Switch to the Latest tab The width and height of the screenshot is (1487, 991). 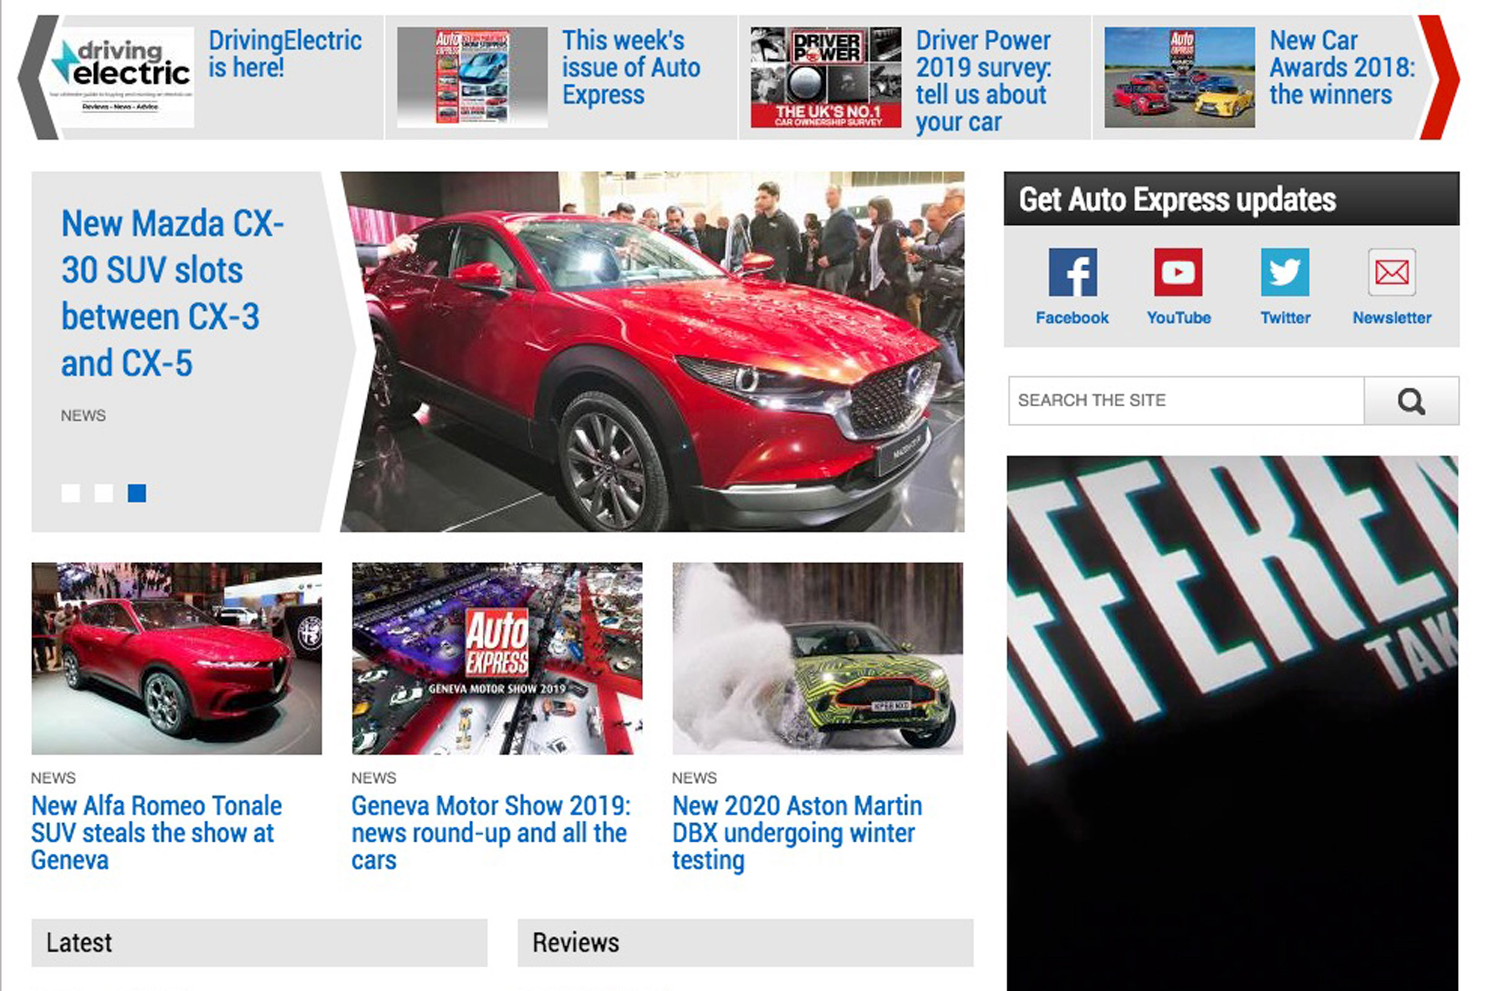[81, 941]
